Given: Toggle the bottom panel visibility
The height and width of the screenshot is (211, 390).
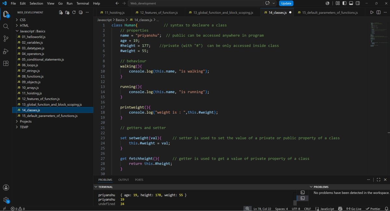Looking at the screenshot, I should (x=351, y=3).
